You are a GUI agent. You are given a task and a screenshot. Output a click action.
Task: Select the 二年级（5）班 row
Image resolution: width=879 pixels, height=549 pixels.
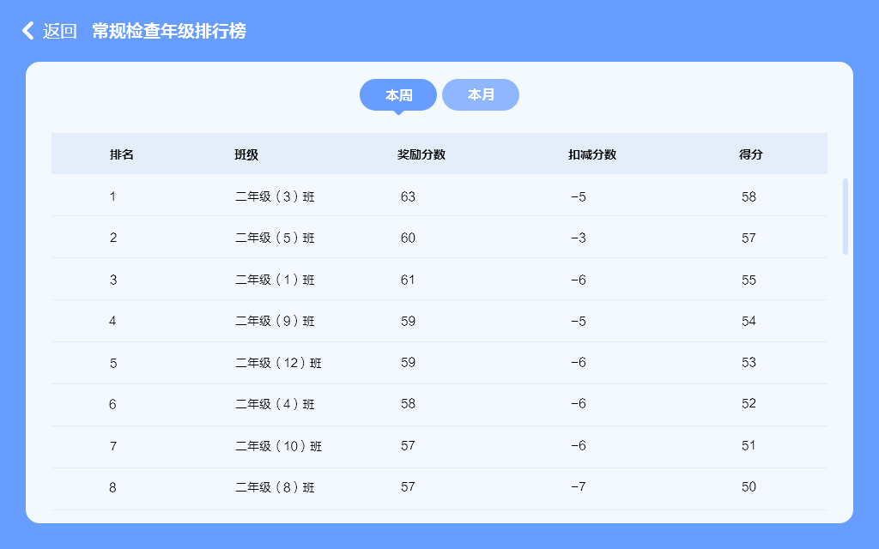tap(275, 238)
